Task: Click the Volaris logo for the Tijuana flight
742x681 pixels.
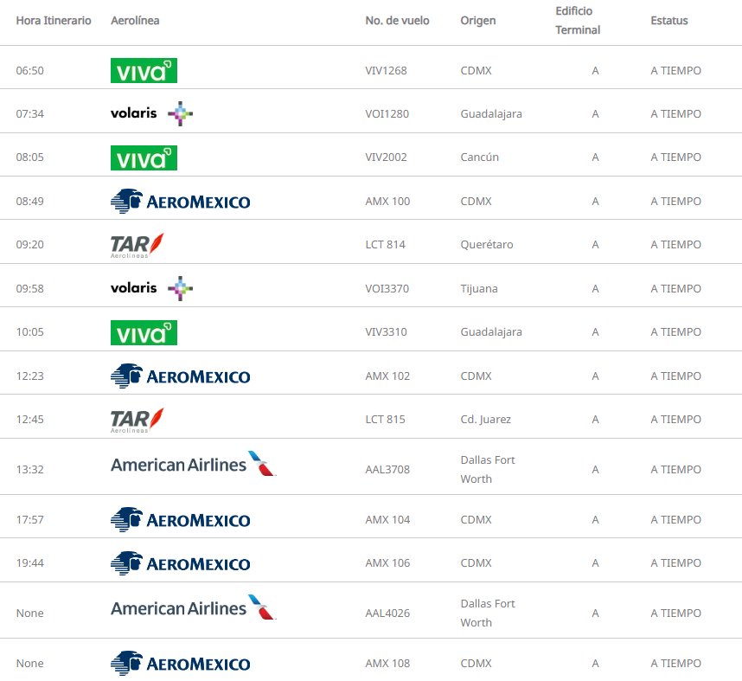Action: 151,288
